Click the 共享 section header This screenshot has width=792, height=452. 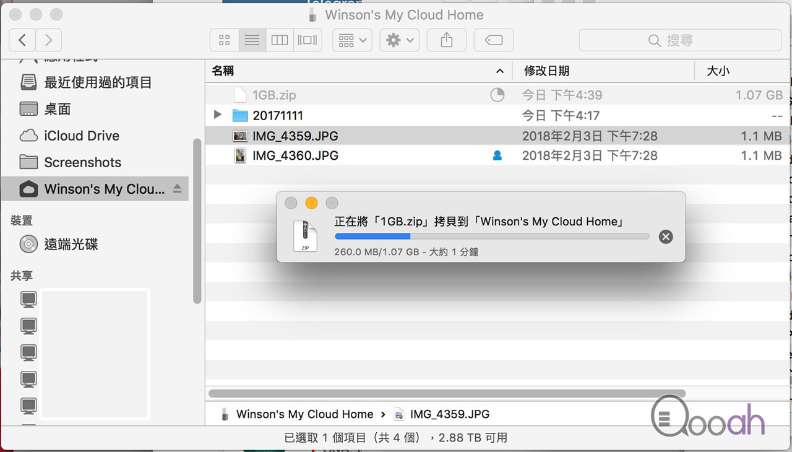click(22, 276)
